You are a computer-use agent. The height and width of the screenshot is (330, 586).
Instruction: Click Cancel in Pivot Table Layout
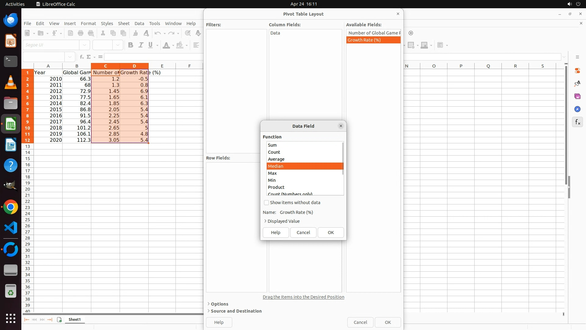[x=360, y=322]
